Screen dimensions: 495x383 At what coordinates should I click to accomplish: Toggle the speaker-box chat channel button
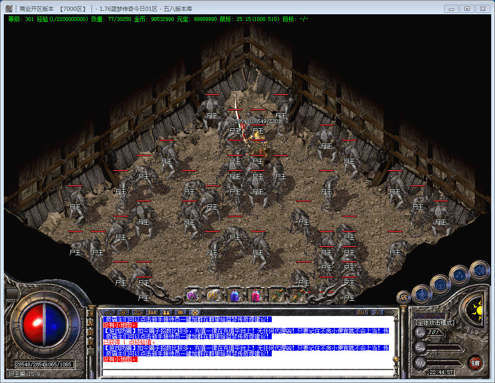pyautogui.click(x=90, y=342)
